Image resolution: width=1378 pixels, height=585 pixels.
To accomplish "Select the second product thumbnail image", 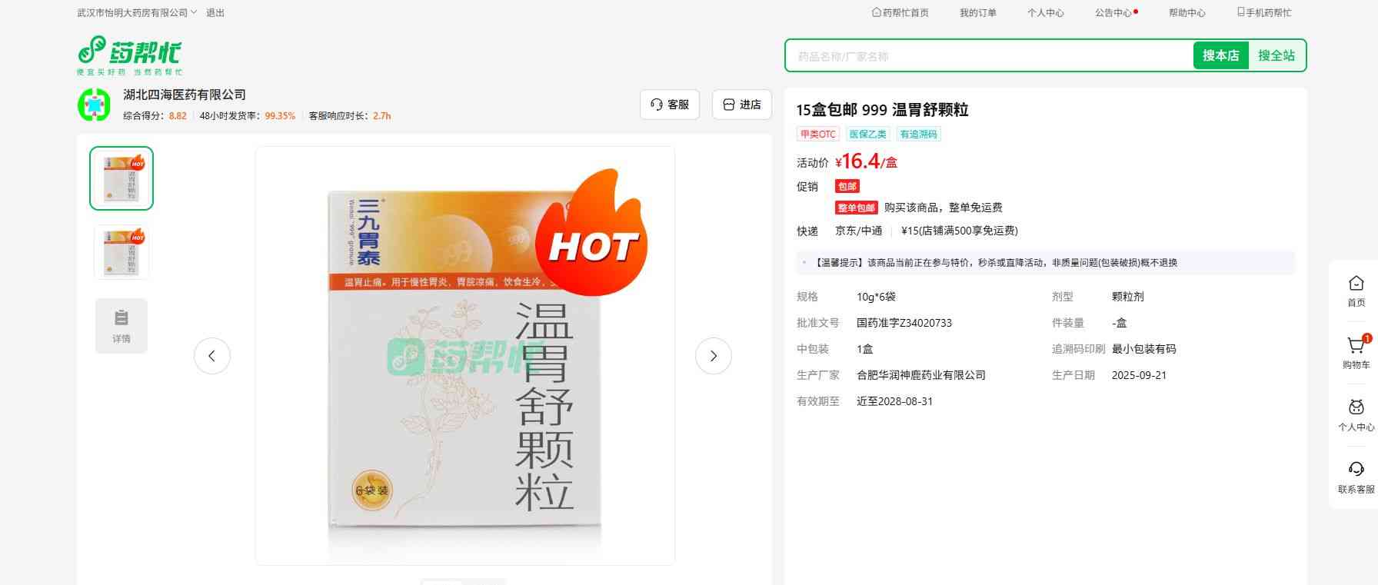I will pyautogui.click(x=121, y=252).
